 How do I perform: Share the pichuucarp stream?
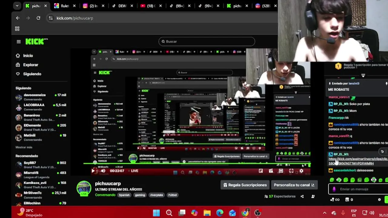[302, 197]
